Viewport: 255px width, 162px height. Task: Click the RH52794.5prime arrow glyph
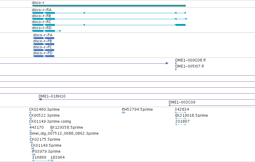[124, 112]
